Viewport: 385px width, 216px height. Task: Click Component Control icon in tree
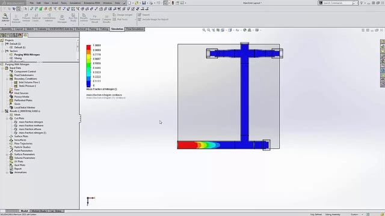click(x=11, y=71)
